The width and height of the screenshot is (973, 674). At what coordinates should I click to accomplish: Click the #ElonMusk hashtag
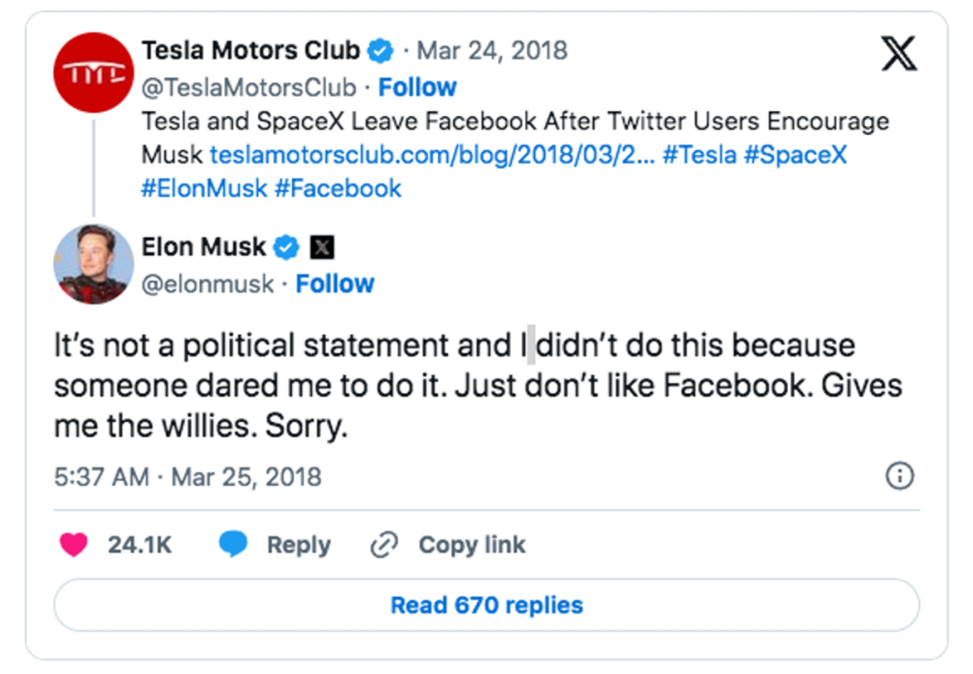point(204,187)
